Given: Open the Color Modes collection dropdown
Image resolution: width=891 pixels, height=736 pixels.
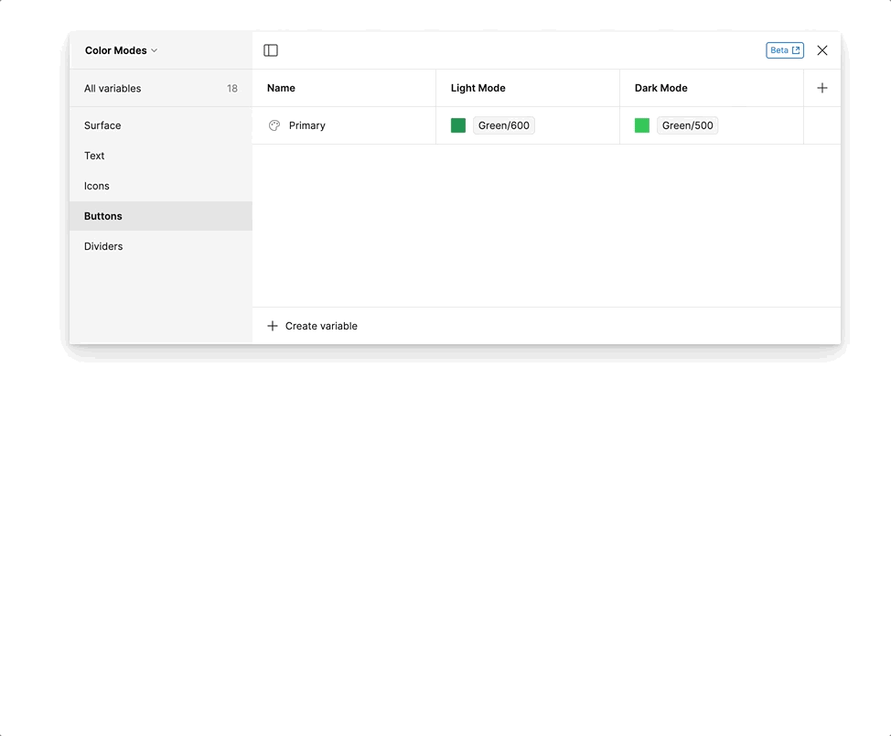Looking at the screenshot, I should 121,50.
